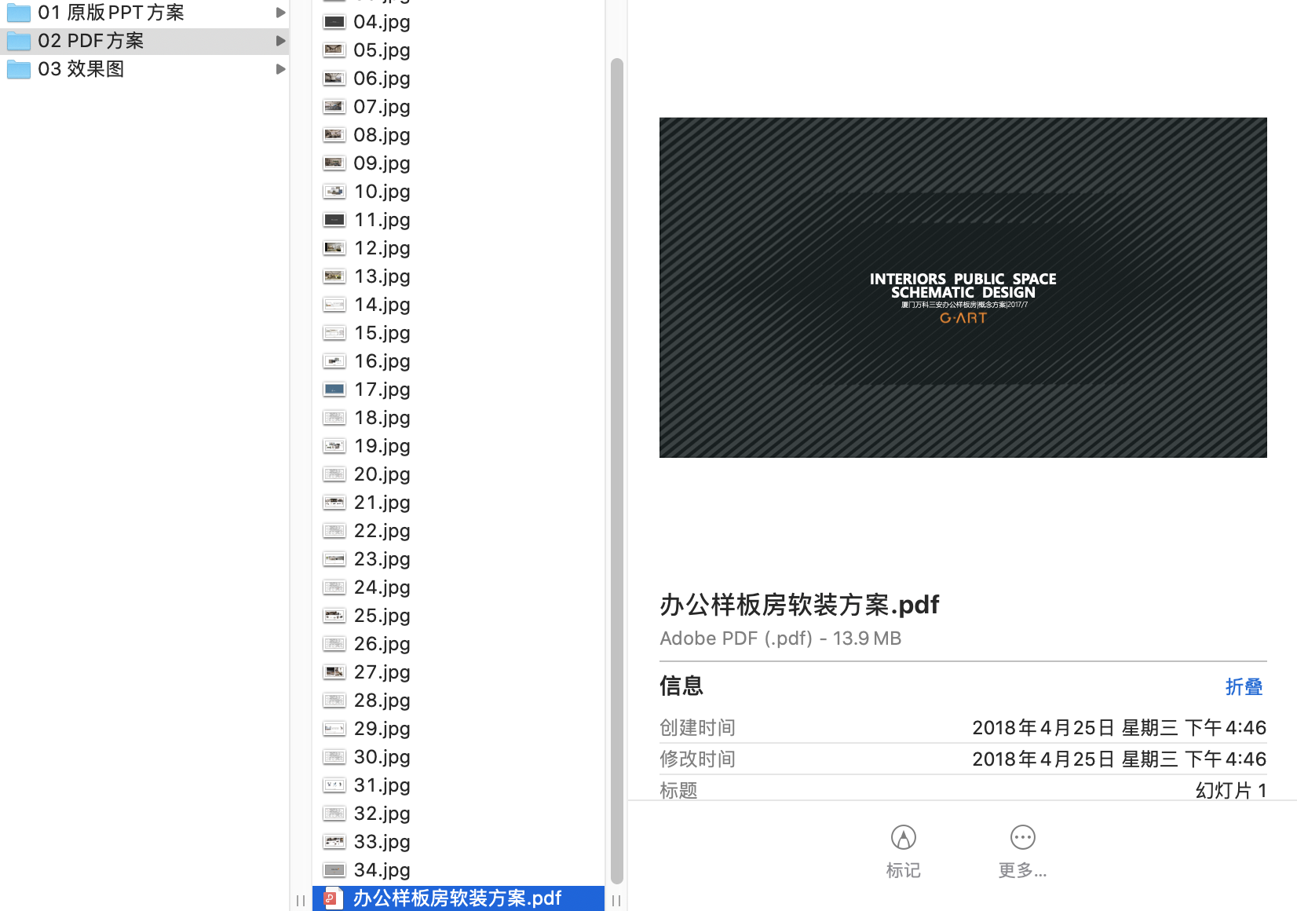This screenshot has width=1297, height=911.
Task: Expand the 02 PDF方案 folder arrow
Action: [x=280, y=41]
